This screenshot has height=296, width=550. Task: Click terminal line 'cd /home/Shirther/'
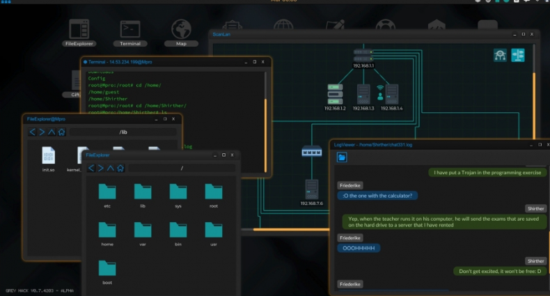click(137, 106)
